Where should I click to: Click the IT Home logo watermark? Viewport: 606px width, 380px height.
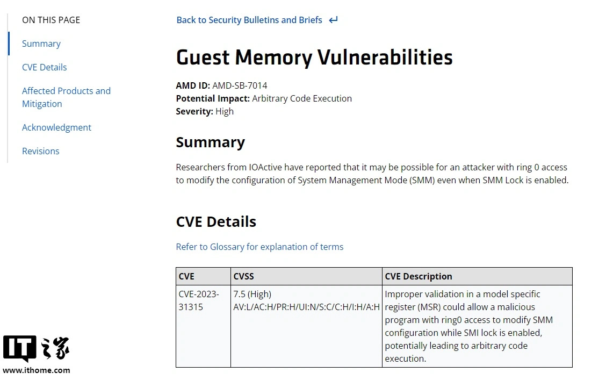(36, 348)
